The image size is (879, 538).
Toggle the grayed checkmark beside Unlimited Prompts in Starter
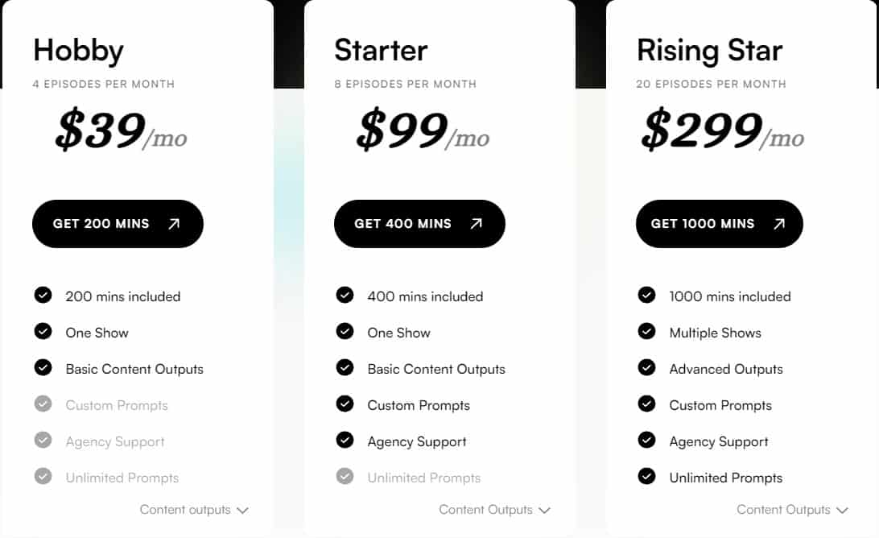pos(345,477)
